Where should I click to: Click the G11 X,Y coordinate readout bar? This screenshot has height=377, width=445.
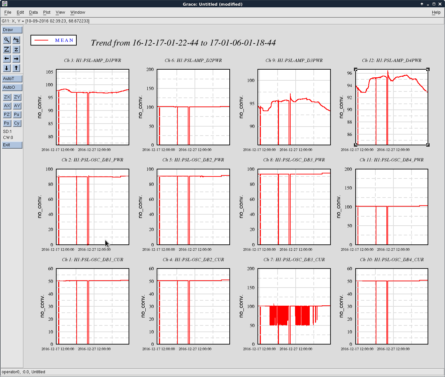tap(222, 21)
